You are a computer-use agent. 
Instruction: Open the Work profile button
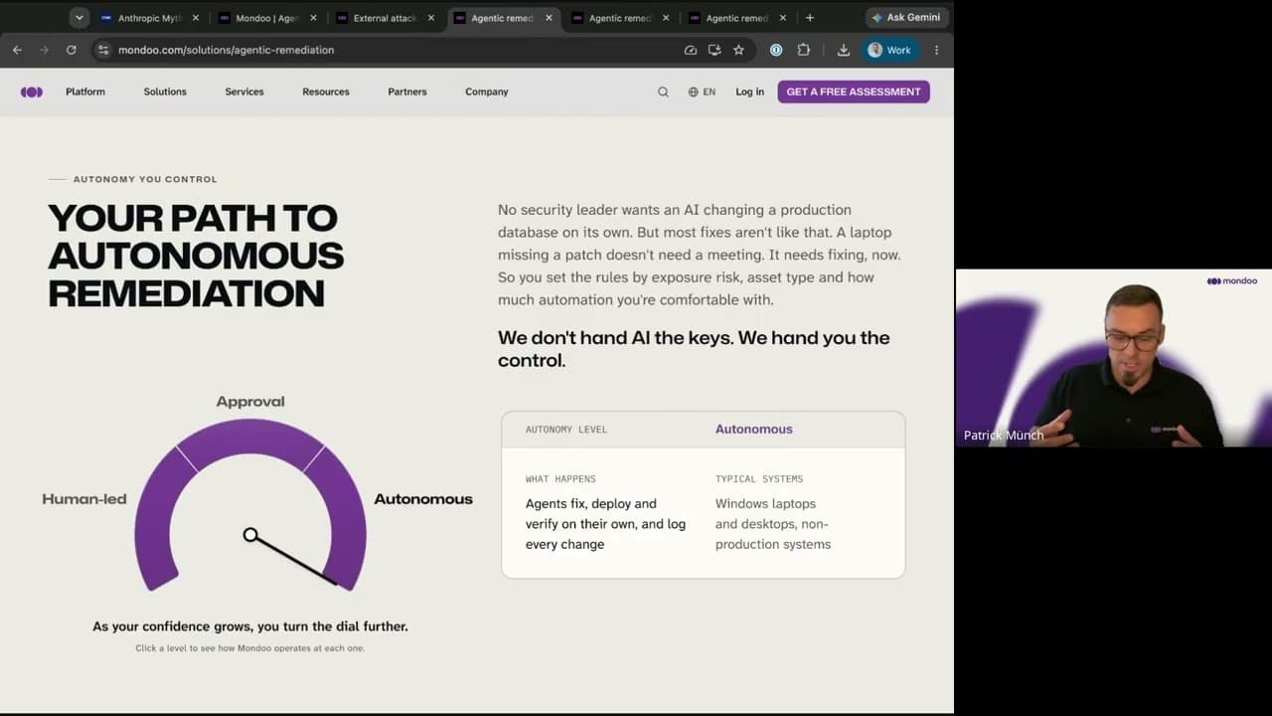[x=889, y=50]
